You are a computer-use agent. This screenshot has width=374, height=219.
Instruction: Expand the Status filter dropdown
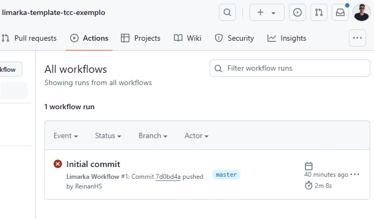(108, 135)
